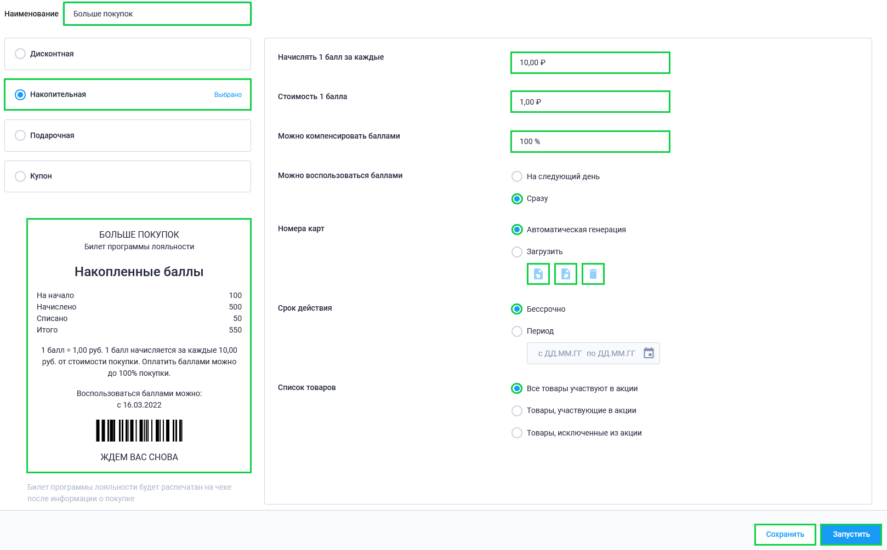Select the Купон option
Viewport: 887px width, 550px height.
pos(128,176)
